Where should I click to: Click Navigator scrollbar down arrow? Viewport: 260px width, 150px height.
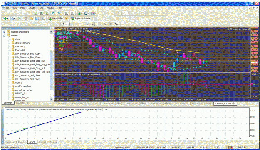(x=51, y=99)
